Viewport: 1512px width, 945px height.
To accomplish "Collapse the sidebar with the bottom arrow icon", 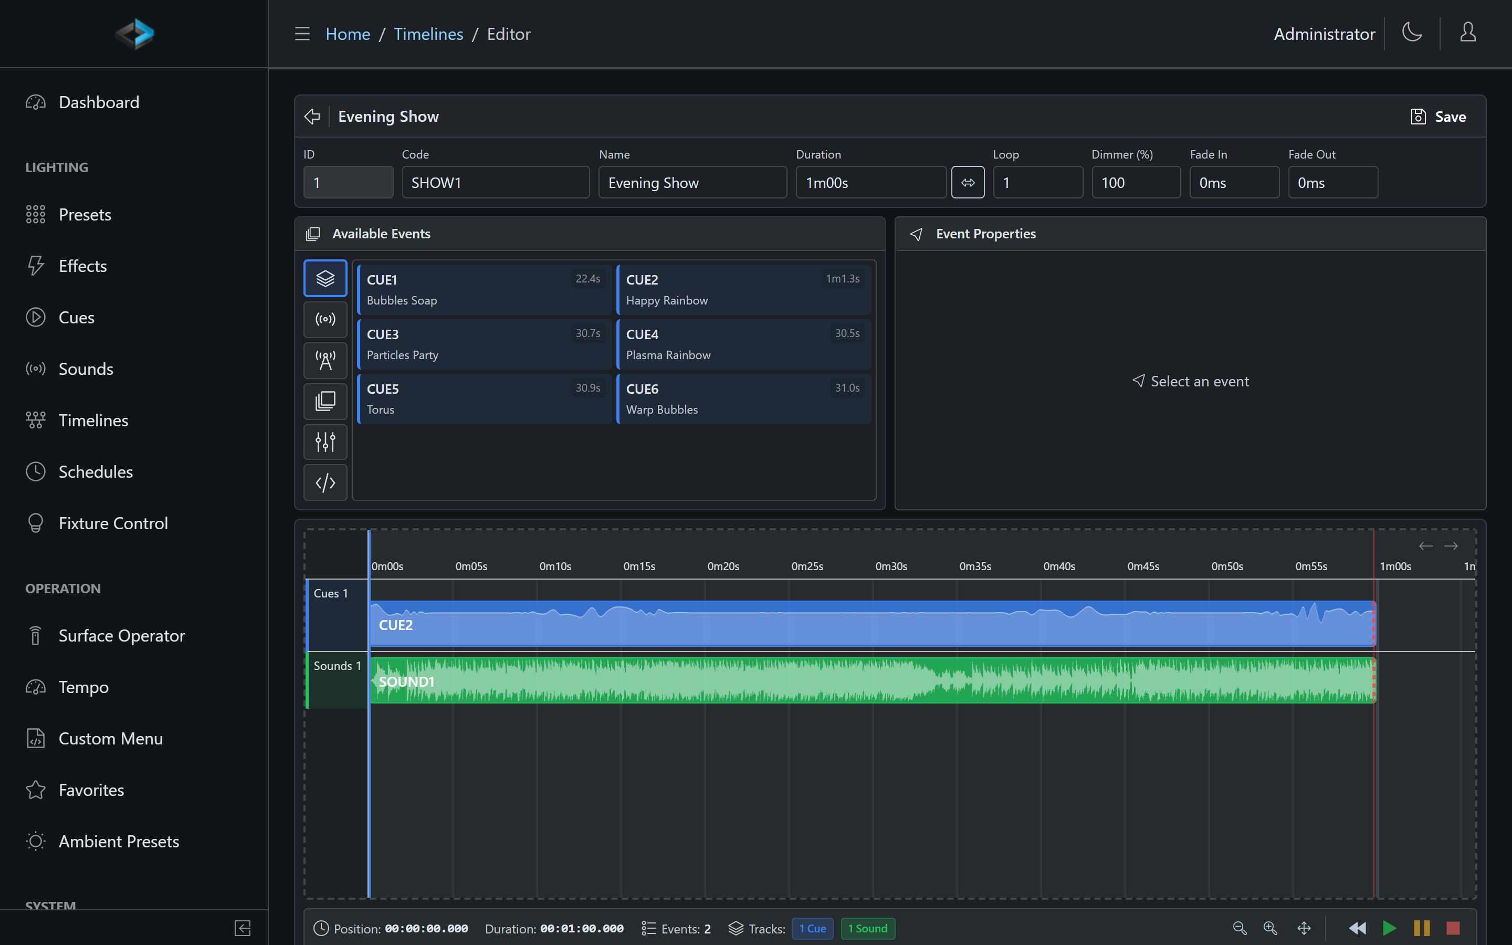I will (x=243, y=928).
